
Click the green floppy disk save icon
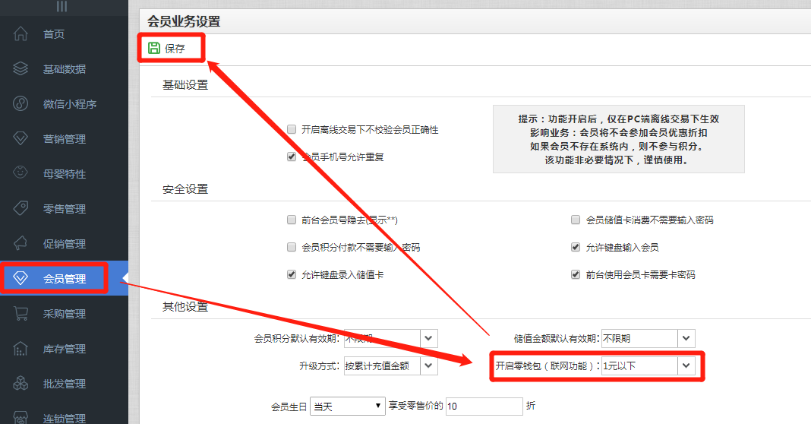pos(153,48)
